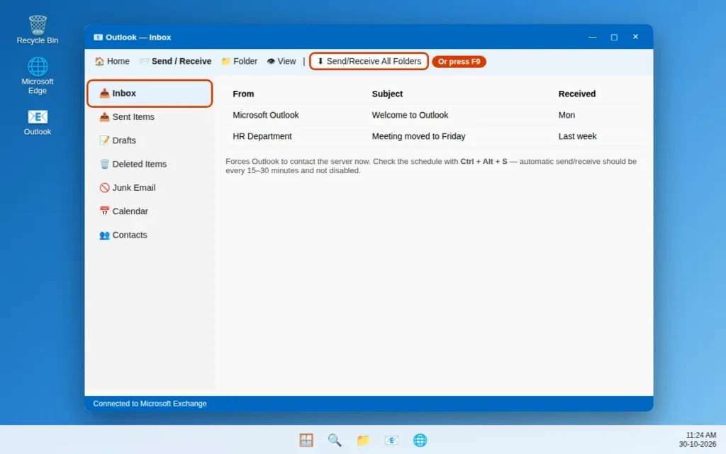Select sender Microsoft Outlook
Viewport: 726px width, 454px height.
(x=266, y=115)
